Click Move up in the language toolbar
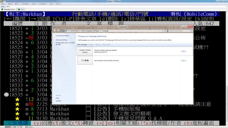The height and width of the screenshot is (128, 228). 98,44
